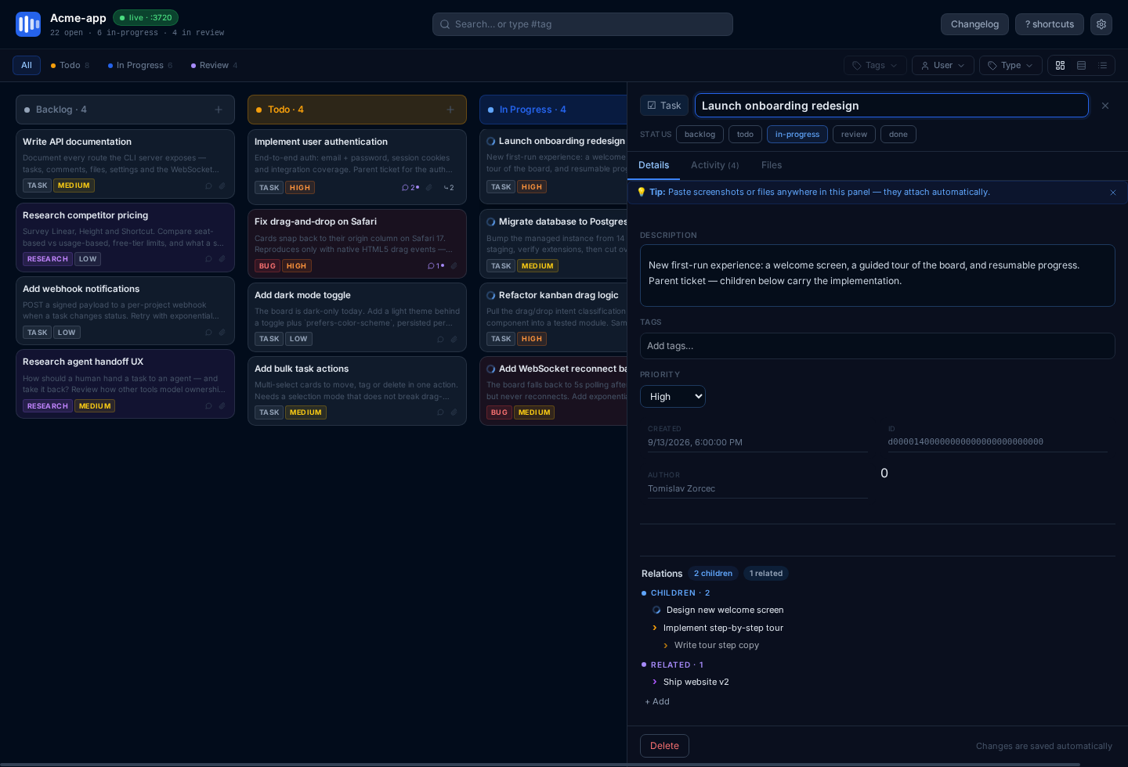Image resolution: width=1128 pixels, height=767 pixels.
Task: Open comments on Implement user authentication card
Action: 410,188
